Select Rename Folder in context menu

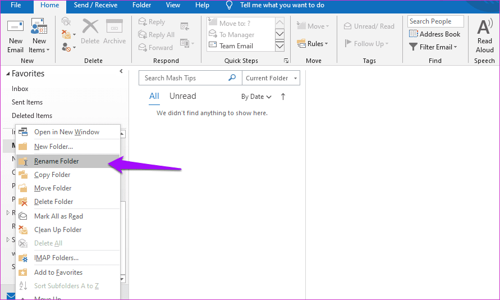56,161
